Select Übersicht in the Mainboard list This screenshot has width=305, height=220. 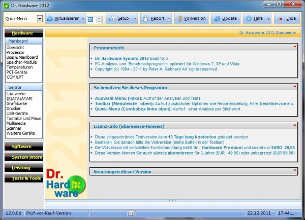15,48
